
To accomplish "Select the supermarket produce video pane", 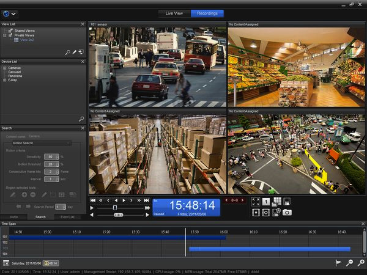I will pyautogui.click(x=296, y=68).
